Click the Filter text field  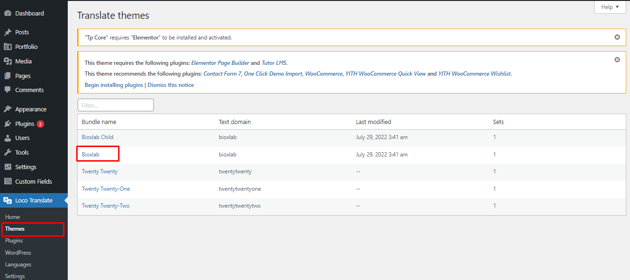116,105
